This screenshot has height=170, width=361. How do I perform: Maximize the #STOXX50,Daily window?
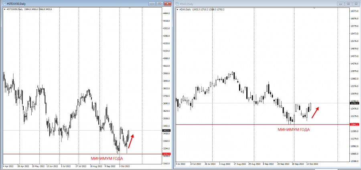[x=159, y=4]
